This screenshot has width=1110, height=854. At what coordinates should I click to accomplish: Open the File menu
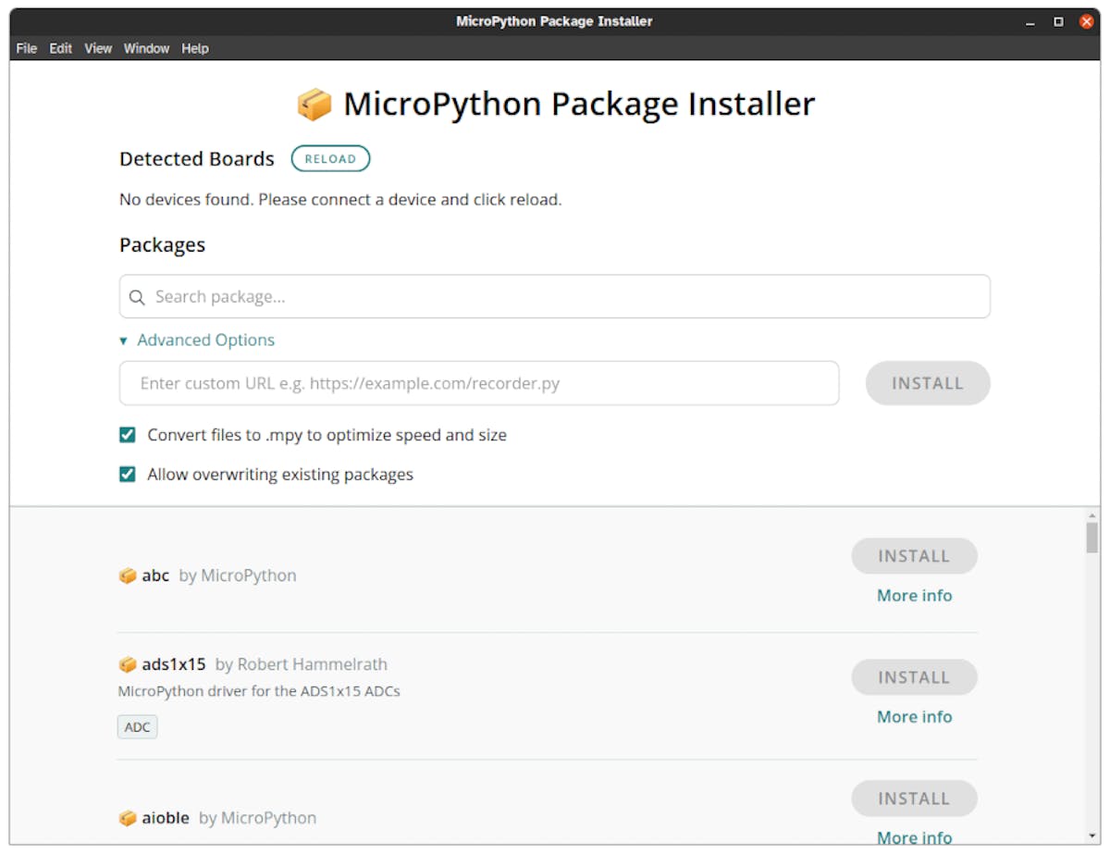(x=27, y=48)
